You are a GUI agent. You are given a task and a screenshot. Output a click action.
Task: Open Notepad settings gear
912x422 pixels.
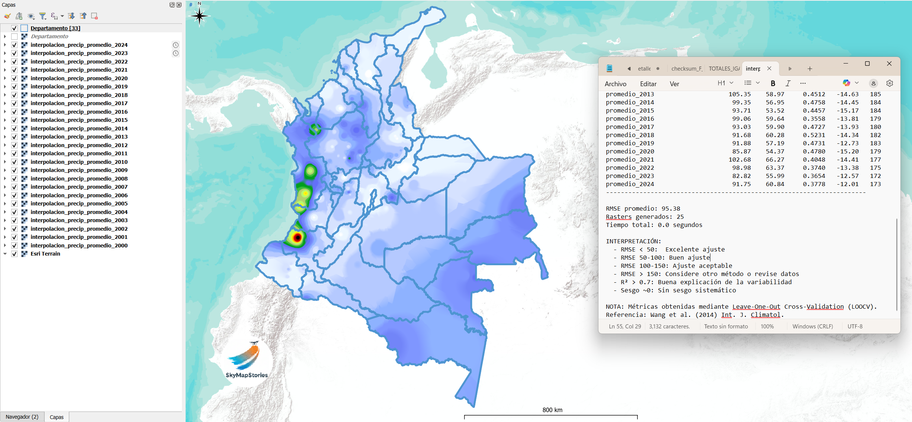890,83
